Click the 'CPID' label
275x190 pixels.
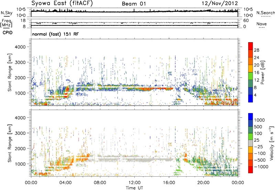click(x=8, y=33)
